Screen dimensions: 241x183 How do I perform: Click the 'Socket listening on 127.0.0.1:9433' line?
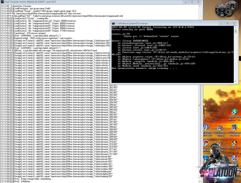168,27
